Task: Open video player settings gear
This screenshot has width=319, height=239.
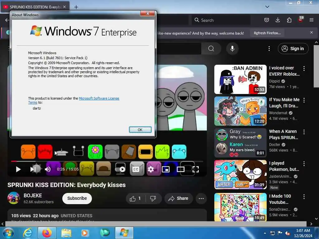Action: pos(151,169)
